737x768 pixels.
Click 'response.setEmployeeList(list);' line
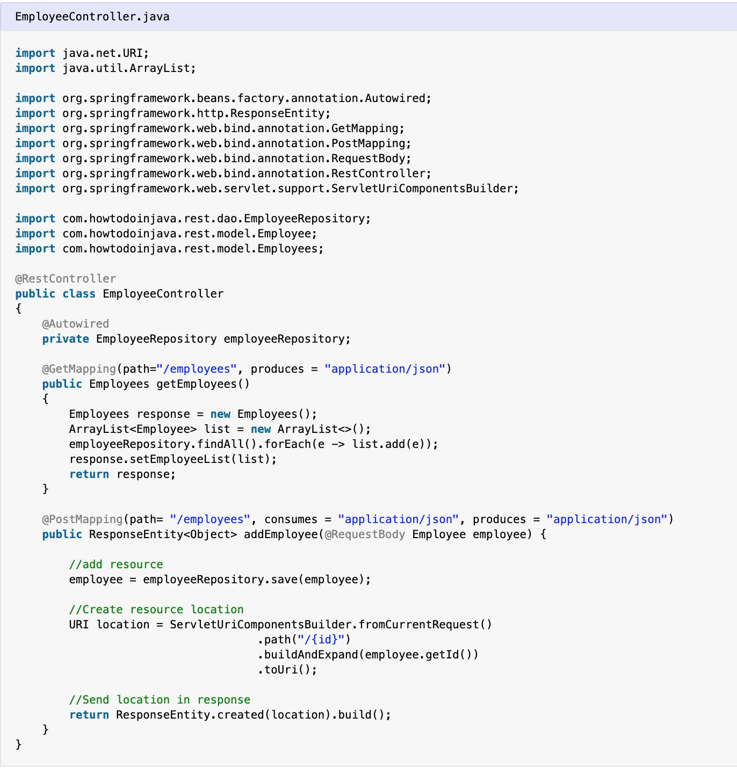(x=173, y=459)
